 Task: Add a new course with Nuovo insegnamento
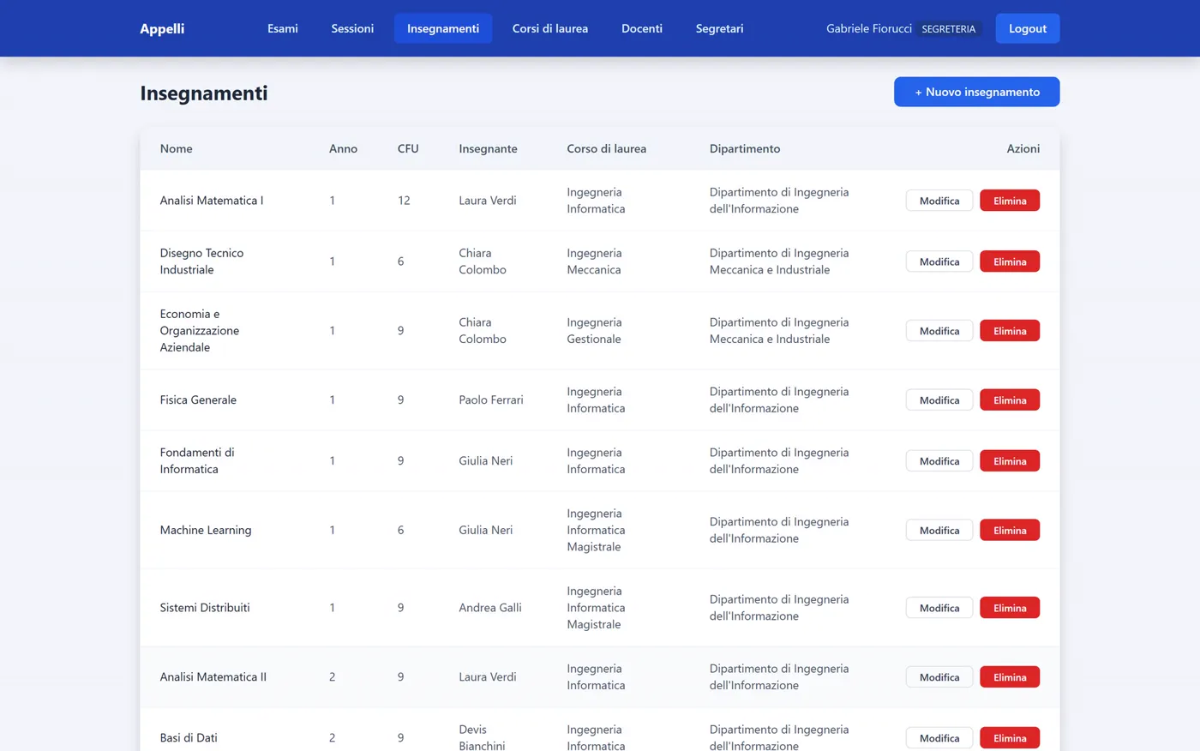977,92
